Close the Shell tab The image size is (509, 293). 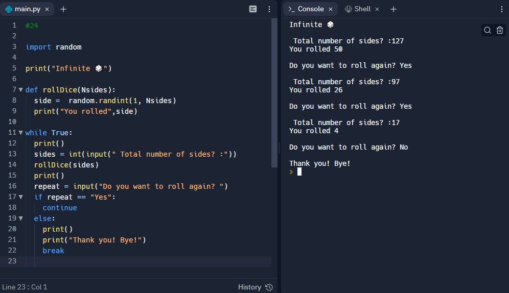tap(377, 9)
